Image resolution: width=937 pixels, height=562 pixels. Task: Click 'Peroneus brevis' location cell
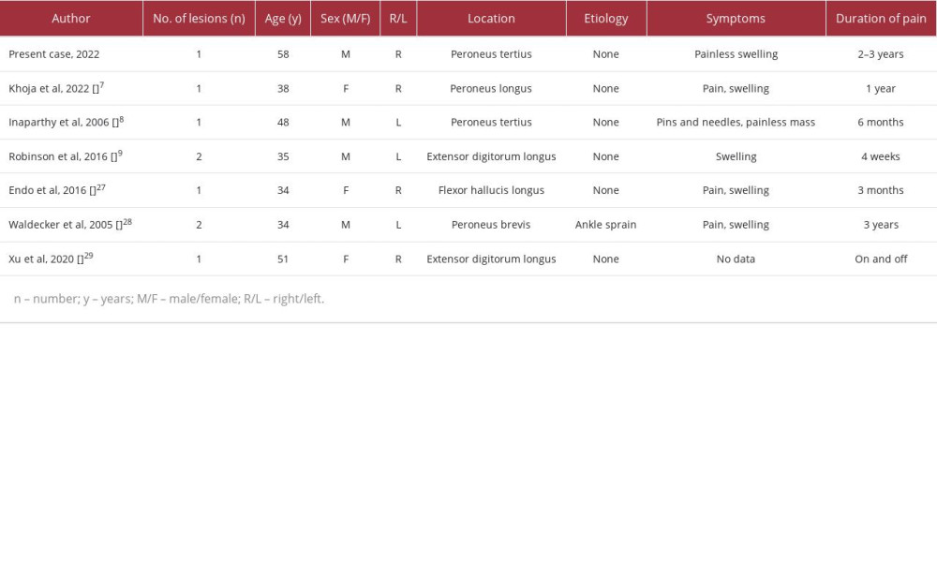point(491,225)
